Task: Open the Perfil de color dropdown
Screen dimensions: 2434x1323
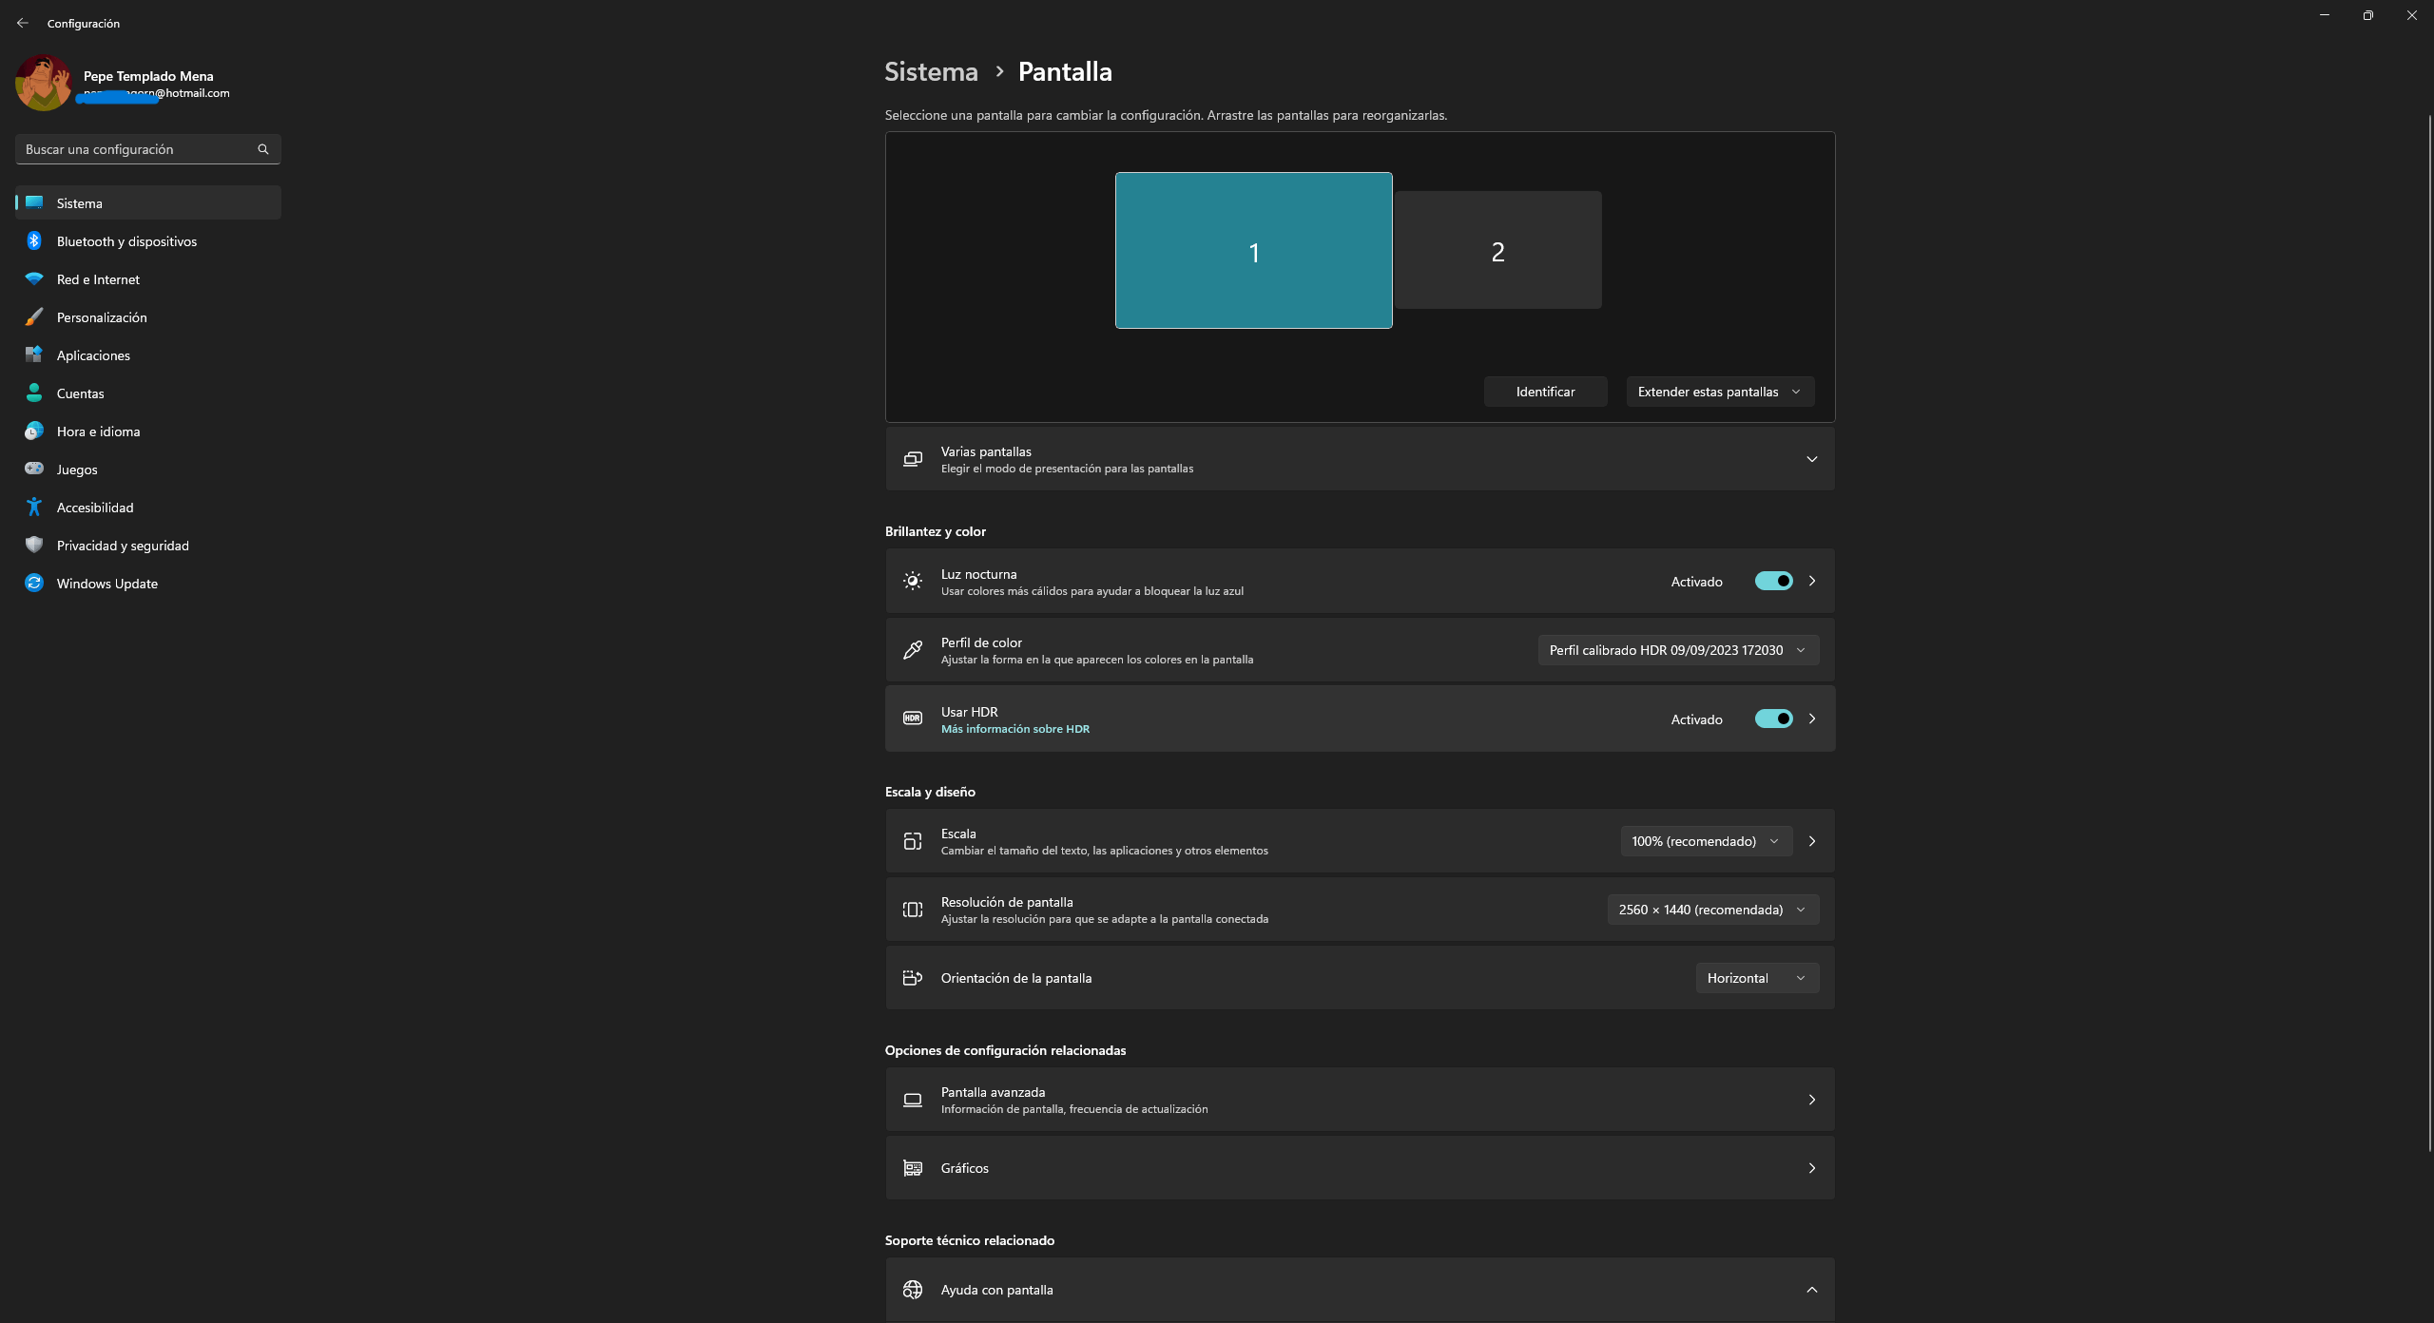Action: point(1678,650)
